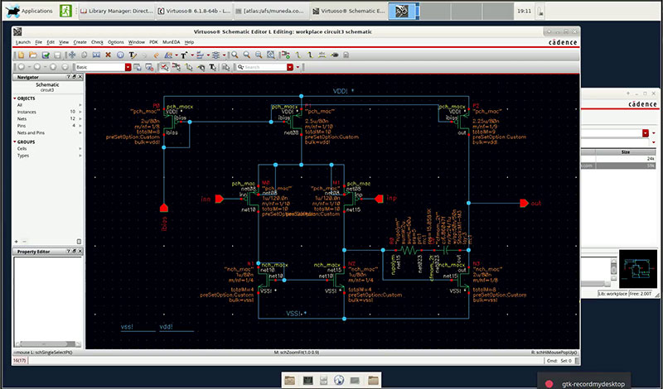
Task: Click the Cells row in Navigator GROUPS
Action: coord(48,149)
